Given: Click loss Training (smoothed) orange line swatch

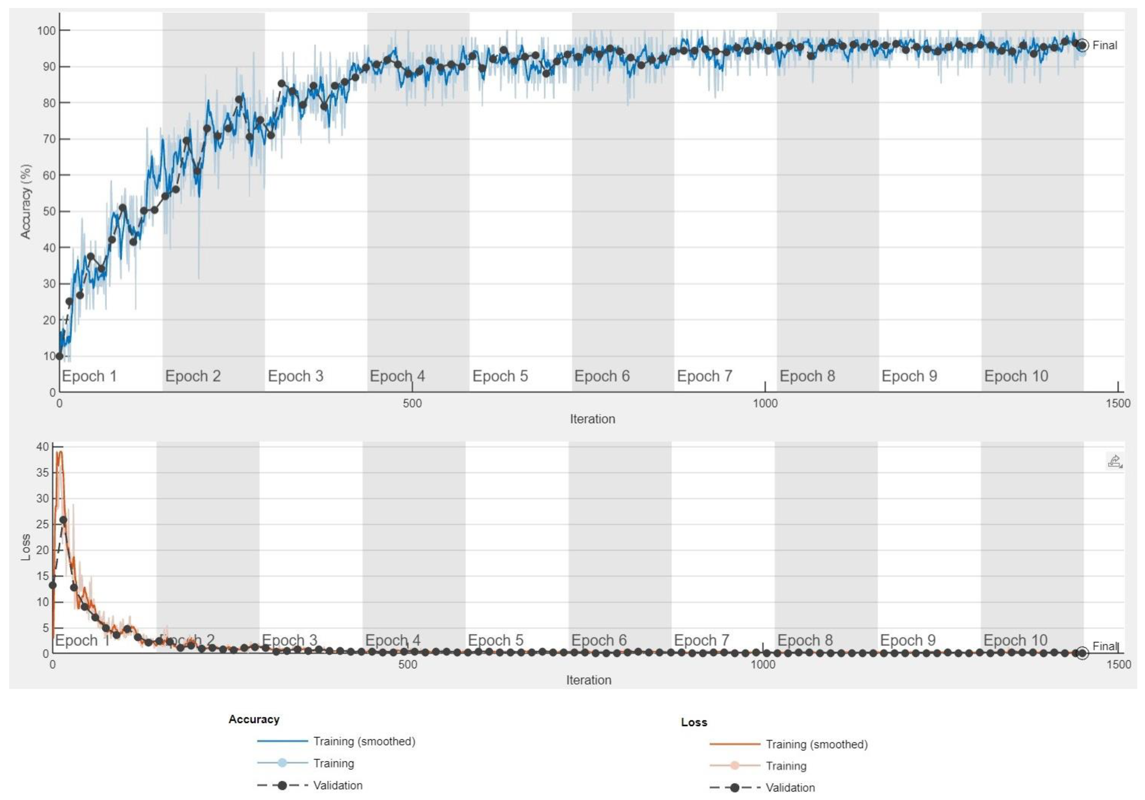Looking at the screenshot, I should coord(734,744).
